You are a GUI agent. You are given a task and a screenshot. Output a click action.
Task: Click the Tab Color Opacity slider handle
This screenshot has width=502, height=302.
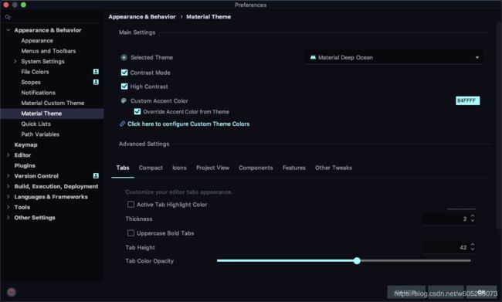(x=357, y=261)
